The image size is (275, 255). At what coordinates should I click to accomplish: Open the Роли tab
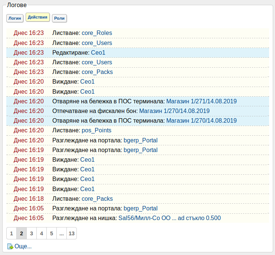59,18
